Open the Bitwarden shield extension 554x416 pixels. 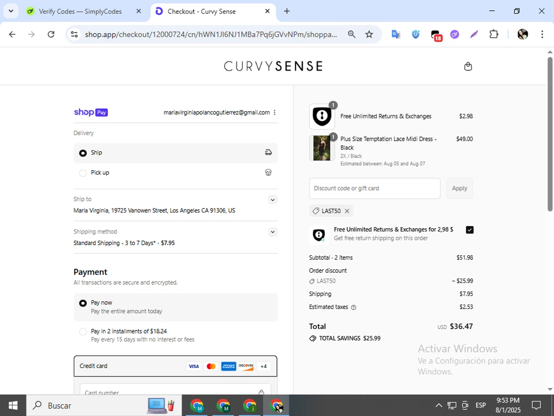tap(415, 34)
